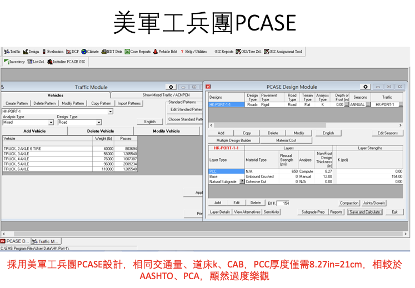This screenshot has height=288, width=415.
Task: Open the DCP toolbar icon
Action: tap(73, 52)
